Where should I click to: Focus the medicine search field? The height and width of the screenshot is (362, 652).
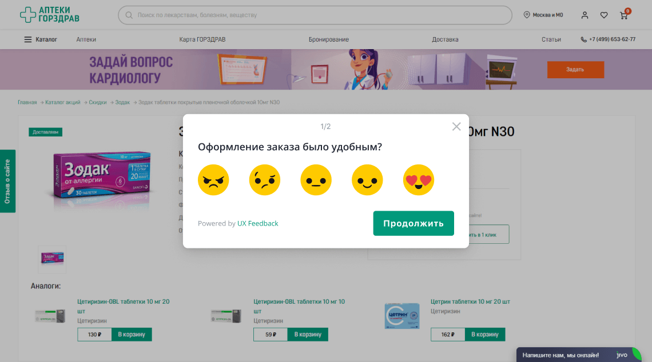[315, 15]
